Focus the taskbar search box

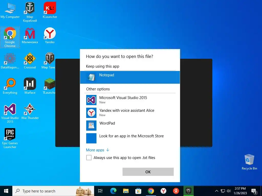pos(53,191)
